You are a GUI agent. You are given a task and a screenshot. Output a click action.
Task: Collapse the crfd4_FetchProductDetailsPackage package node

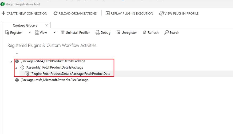[11, 61]
